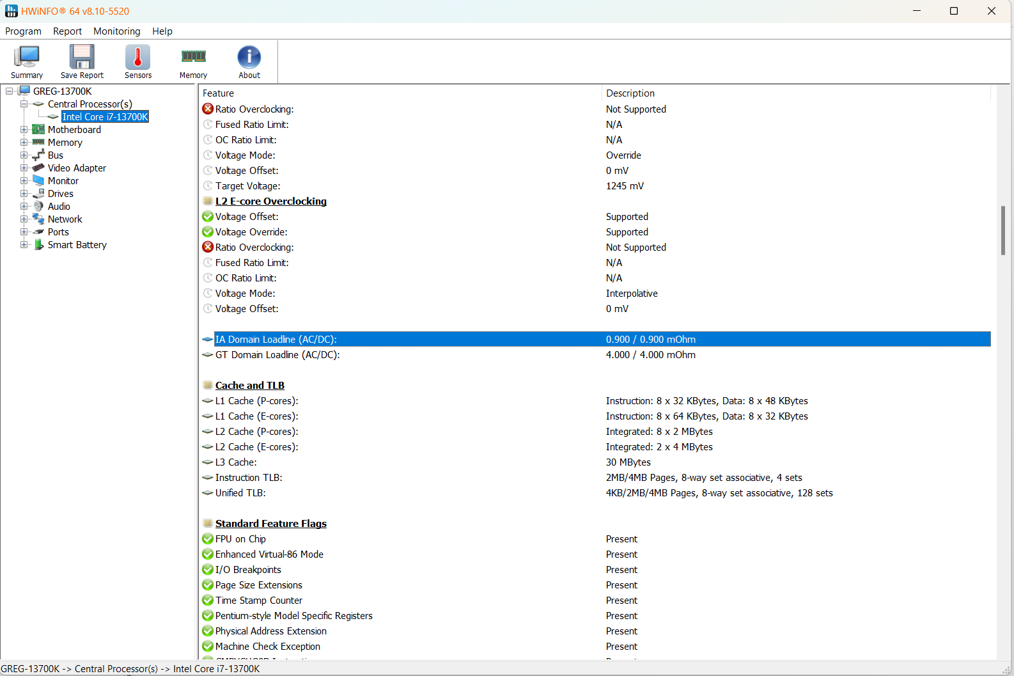Expand the Drives tree node
Viewport: 1014px width, 676px height.
(x=24, y=193)
